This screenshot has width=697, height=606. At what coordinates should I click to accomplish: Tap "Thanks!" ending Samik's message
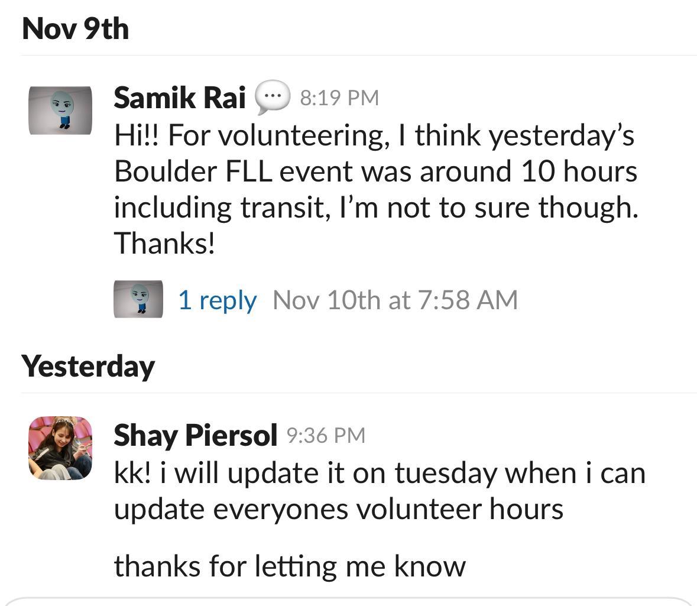click(x=164, y=243)
